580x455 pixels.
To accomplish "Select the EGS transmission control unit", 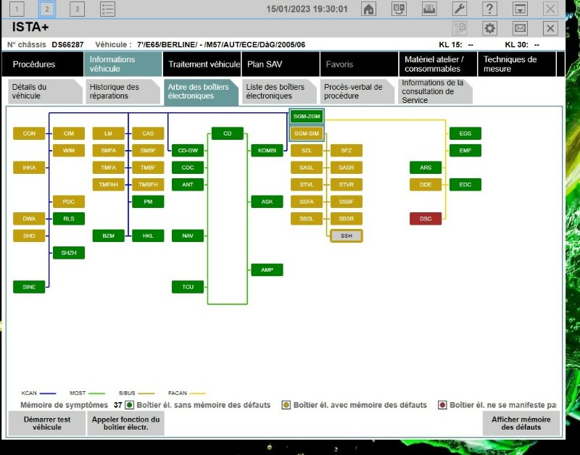I will click(465, 133).
